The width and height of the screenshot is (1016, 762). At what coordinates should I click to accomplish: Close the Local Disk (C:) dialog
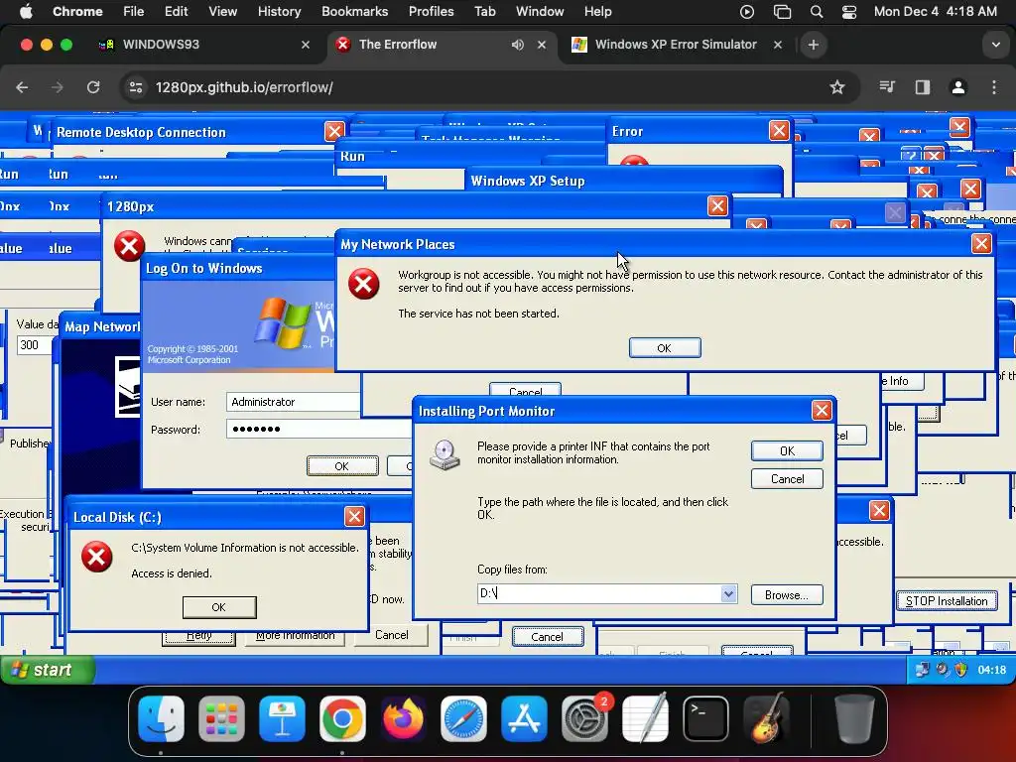point(354,516)
